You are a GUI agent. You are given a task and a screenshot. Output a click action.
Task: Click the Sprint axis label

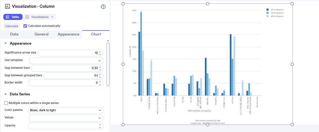(191, 100)
